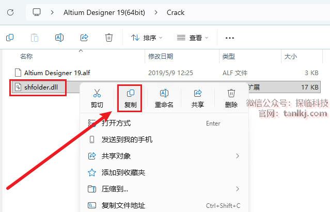Expand chevron after Altium Designer 19(64bit)
Image resolution: width=330 pixels, height=212 pixels.
tap(156, 12)
